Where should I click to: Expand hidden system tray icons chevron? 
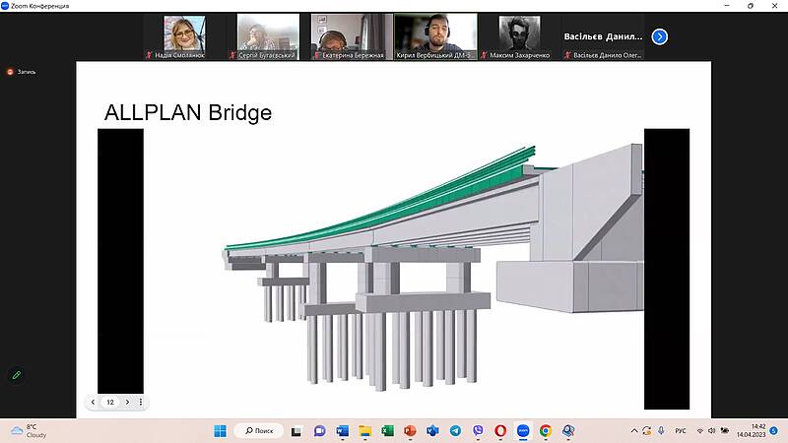[634, 431]
